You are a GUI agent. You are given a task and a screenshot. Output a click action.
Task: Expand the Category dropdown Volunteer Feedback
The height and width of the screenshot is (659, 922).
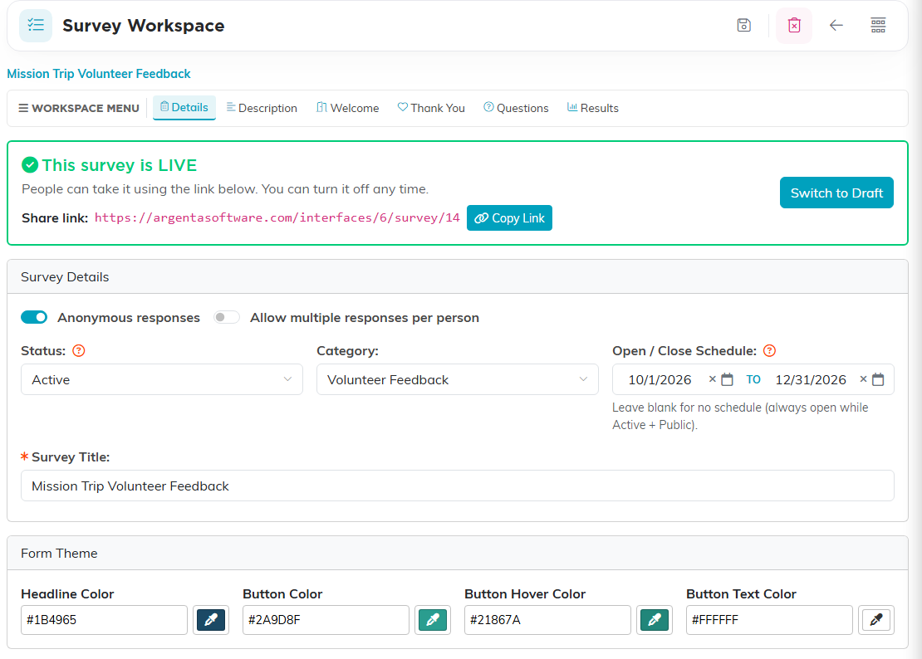[458, 379]
